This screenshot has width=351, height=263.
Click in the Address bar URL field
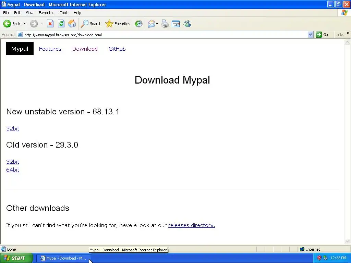point(165,35)
